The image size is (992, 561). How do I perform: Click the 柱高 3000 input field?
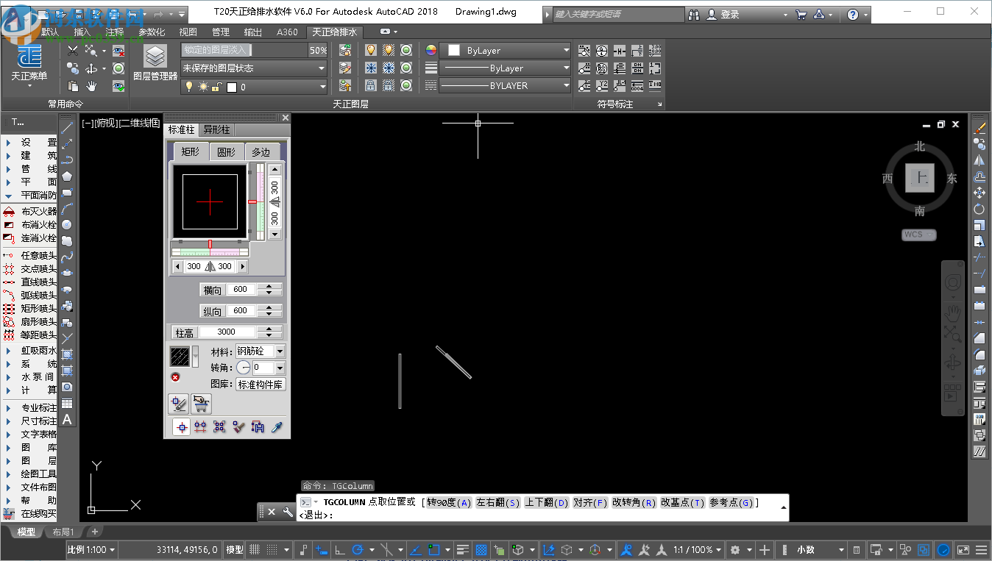pyautogui.click(x=228, y=332)
